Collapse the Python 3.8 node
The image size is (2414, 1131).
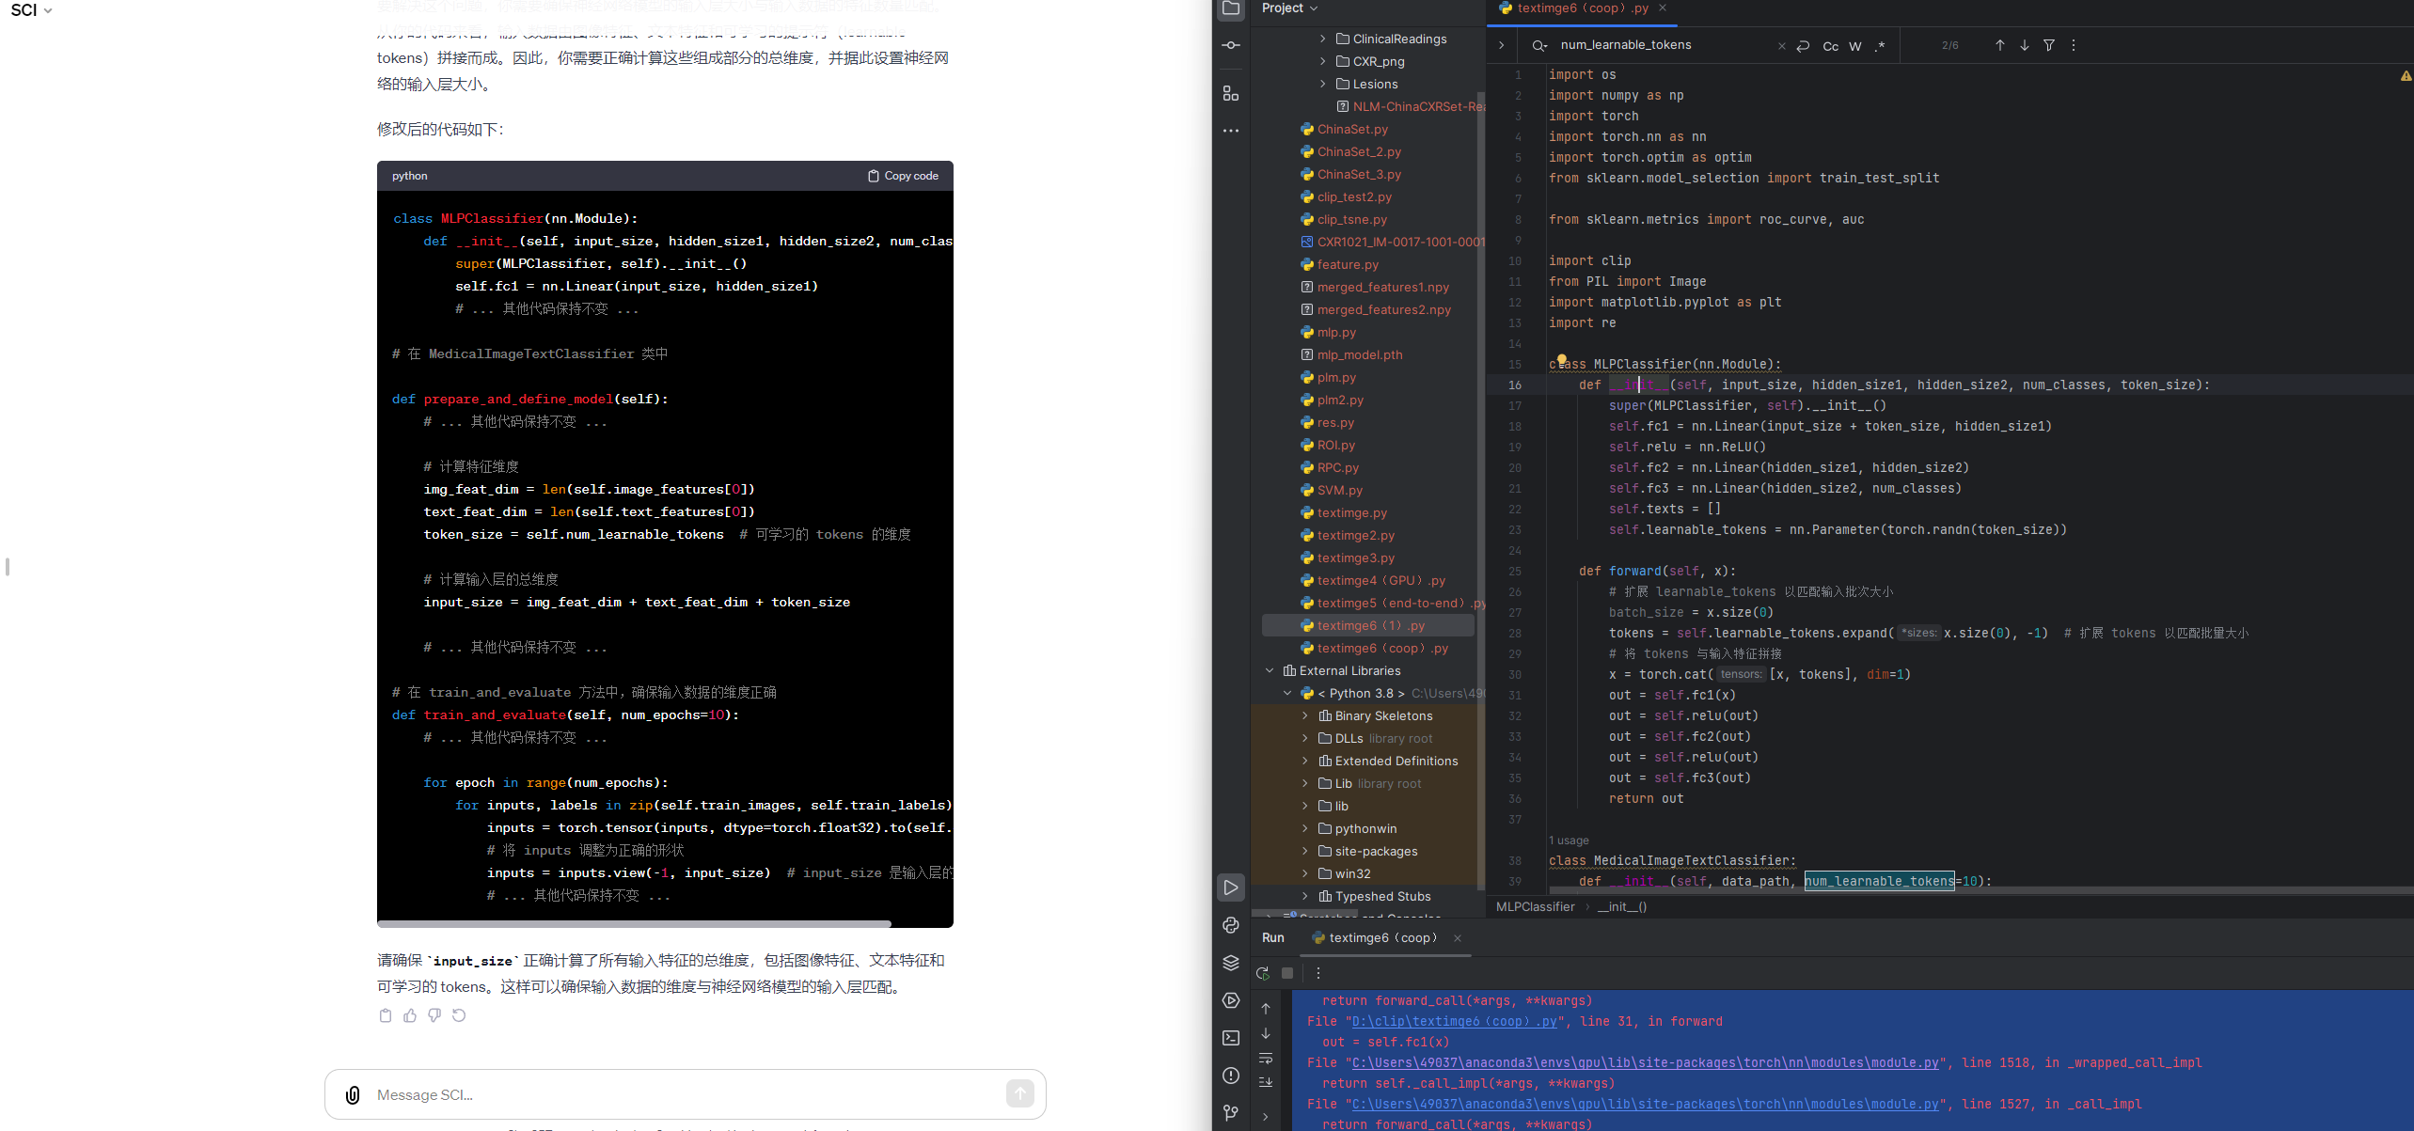tap(1287, 693)
